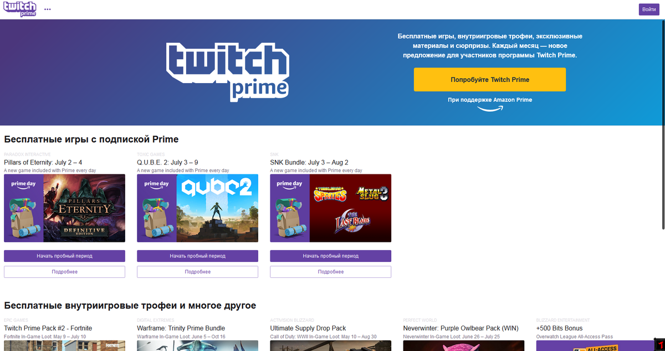This screenshot has height=351, width=665.
Task: Click the Metal Slug 3 logo in SNK bundle
Action: [371, 194]
